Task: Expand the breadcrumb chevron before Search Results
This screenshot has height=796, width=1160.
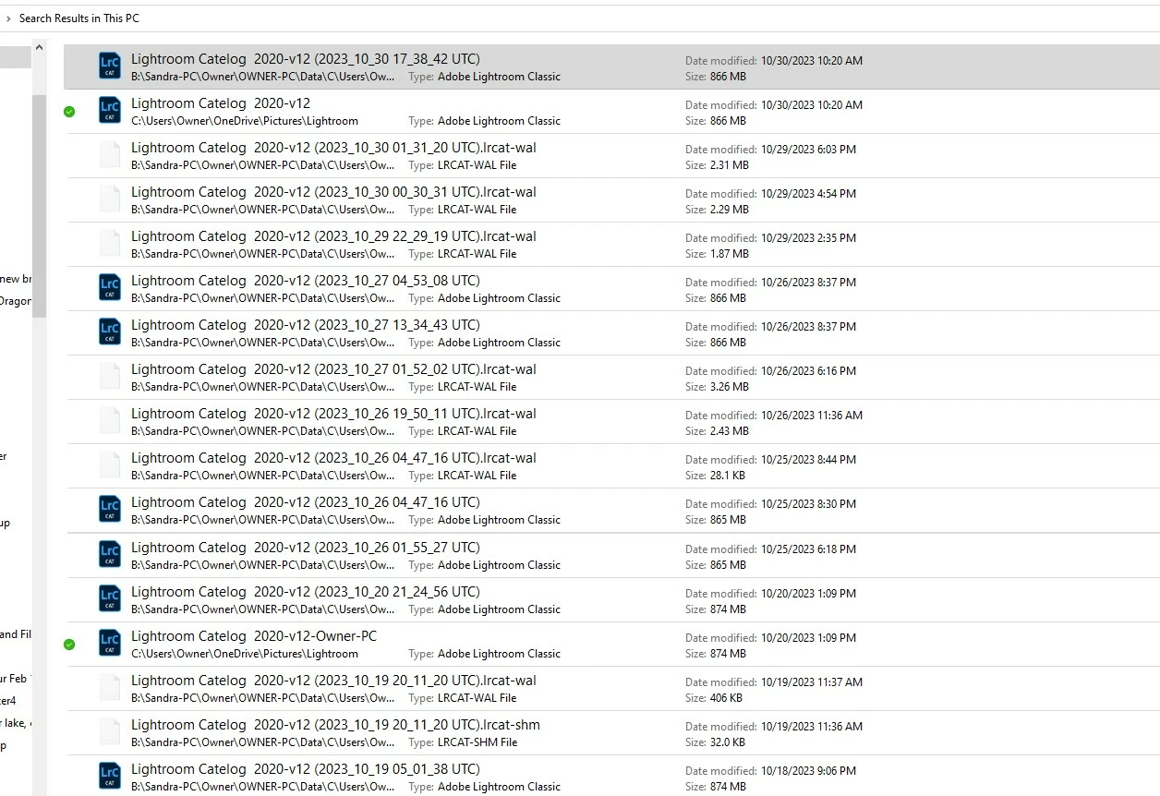Action: click(x=8, y=18)
